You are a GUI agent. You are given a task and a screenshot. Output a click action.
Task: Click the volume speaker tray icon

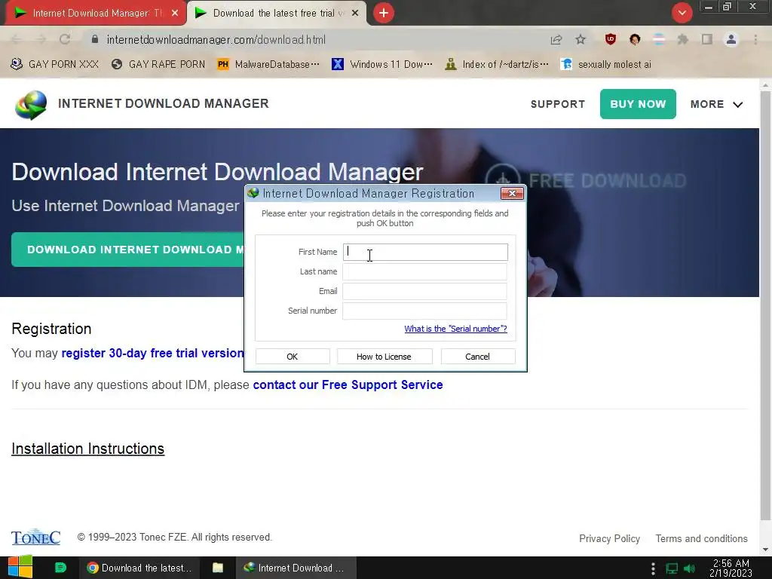690,568
